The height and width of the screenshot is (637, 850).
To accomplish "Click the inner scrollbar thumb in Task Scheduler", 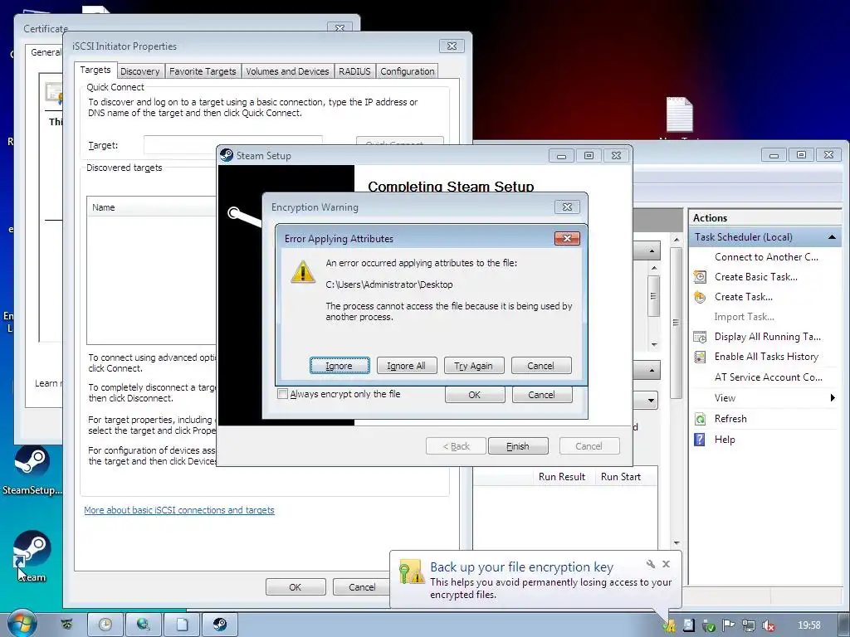I will (654, 296).
